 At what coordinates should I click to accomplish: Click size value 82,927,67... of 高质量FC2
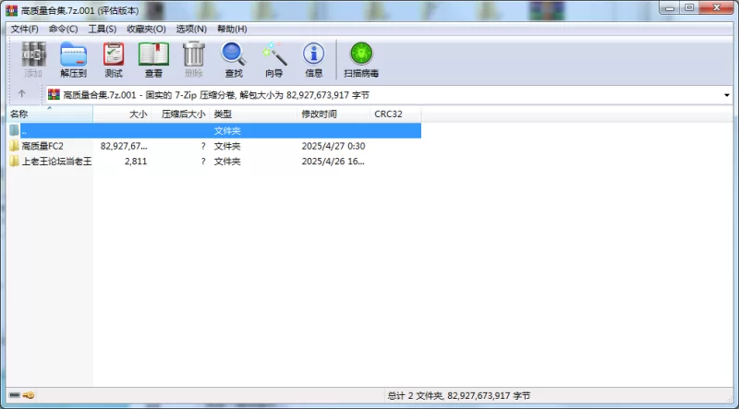(124, 146)
